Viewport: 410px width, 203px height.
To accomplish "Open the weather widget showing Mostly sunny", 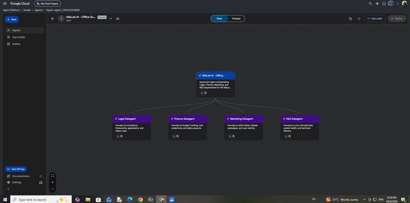I will click(x=342, y=199).
